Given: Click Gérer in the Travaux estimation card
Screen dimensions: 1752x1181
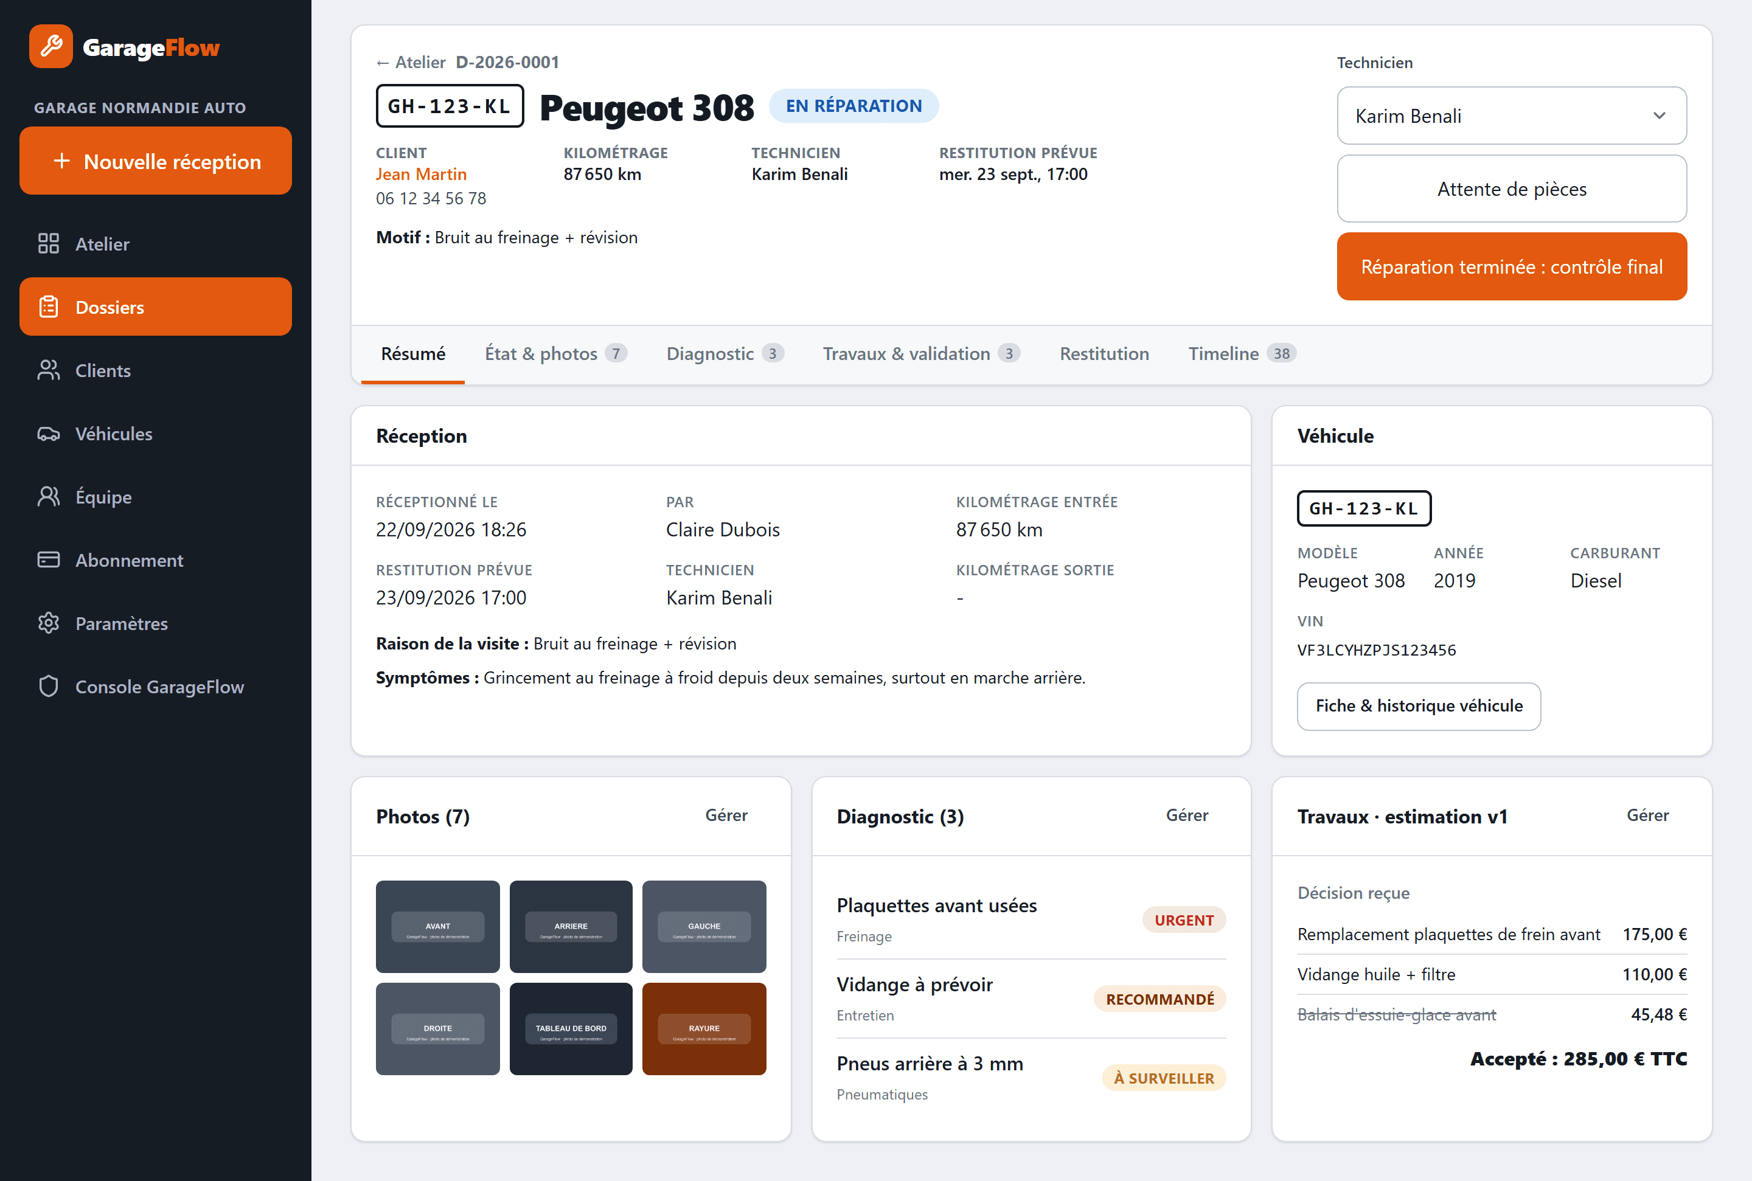Looking at the screenshot, I should click(1647, 815).
